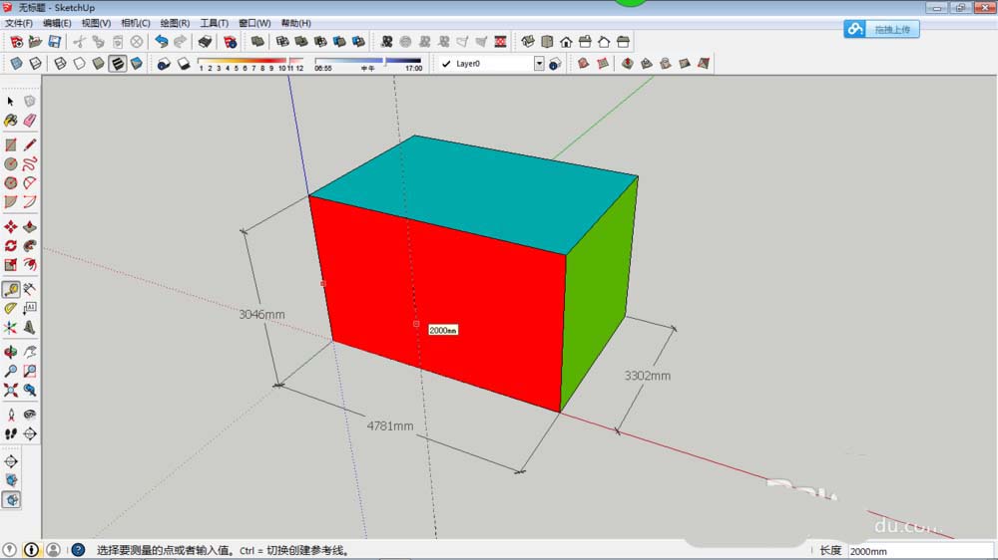The width and height of the screenshot is (998, 560).
Task: Click the 长度 measurement input field
Action: click(x=920, y=551)
